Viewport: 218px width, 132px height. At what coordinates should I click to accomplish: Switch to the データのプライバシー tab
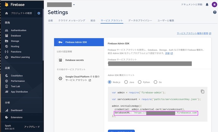tap(140, 20)
